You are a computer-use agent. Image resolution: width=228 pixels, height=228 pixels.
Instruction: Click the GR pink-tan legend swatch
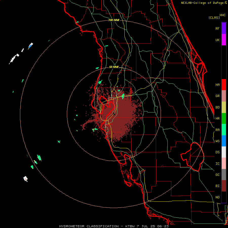tap(224, 96)
